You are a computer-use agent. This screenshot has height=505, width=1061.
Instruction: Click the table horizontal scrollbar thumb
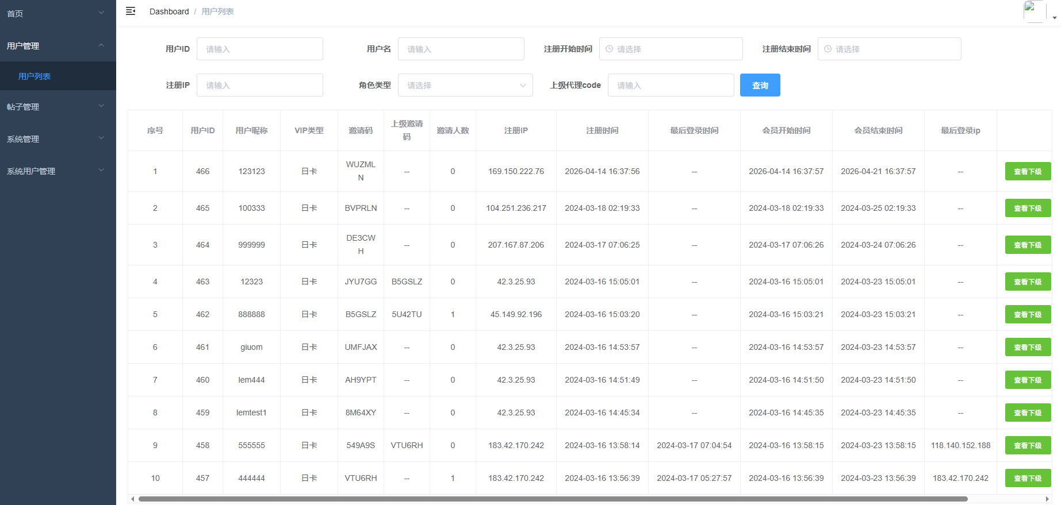pyautogui.click(x=552, y=499)
